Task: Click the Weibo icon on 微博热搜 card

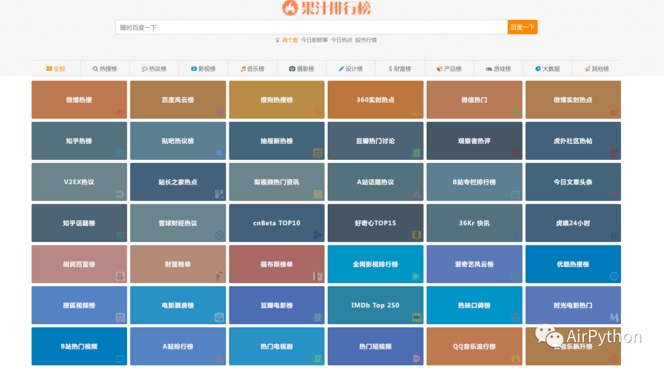Action: click(x=121, y=113)
